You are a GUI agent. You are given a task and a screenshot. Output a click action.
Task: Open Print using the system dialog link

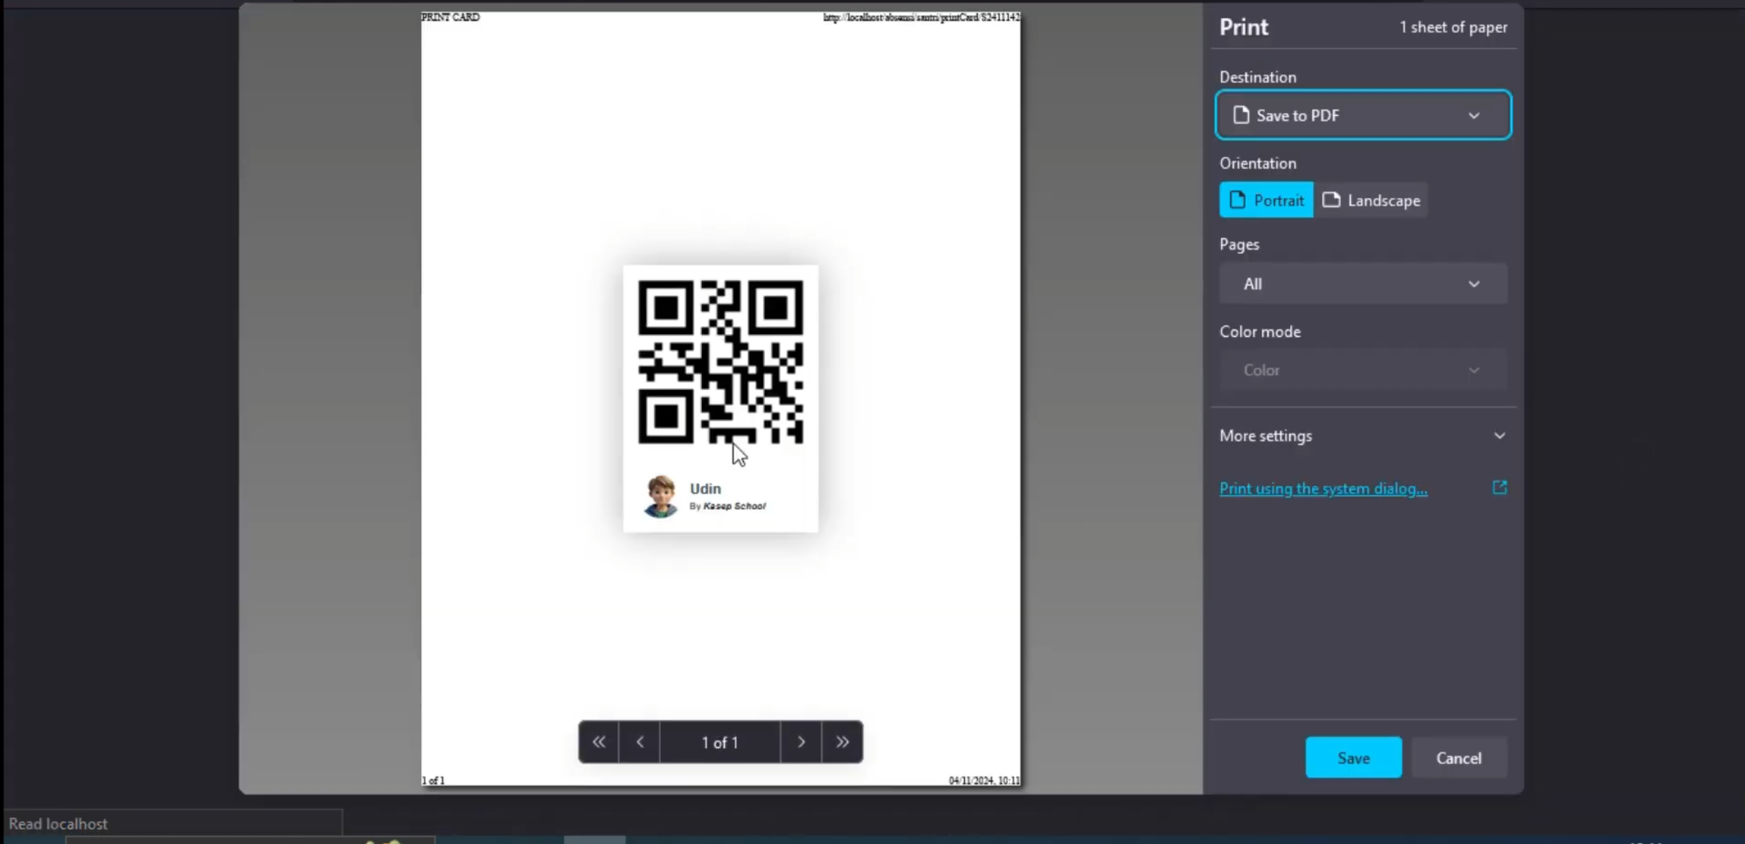pyautogui.click(x=1323, y=488)
